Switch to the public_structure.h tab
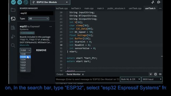 (116, 8)
